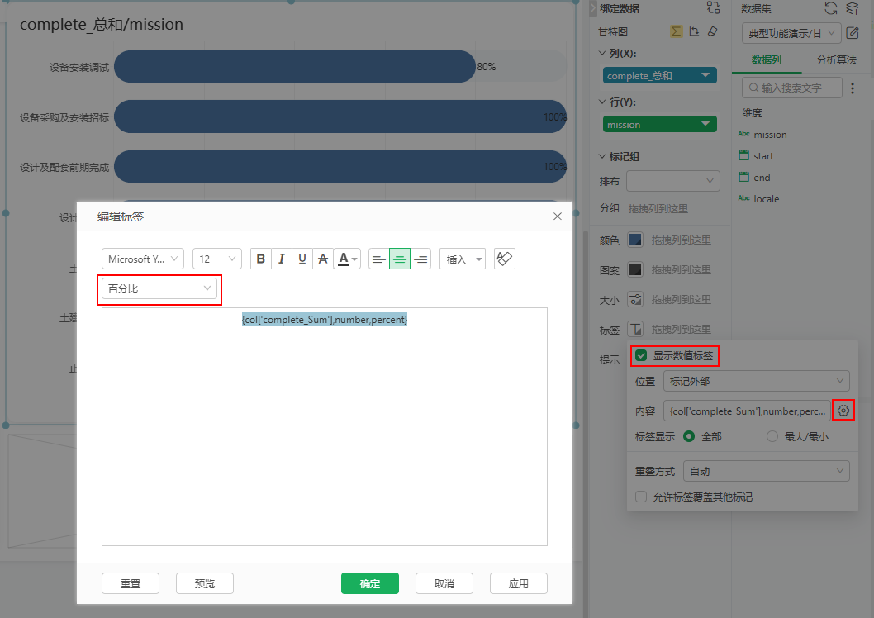Clear bindings with the eraser icon
Screen dimensions: 874x618
point(712,31)
